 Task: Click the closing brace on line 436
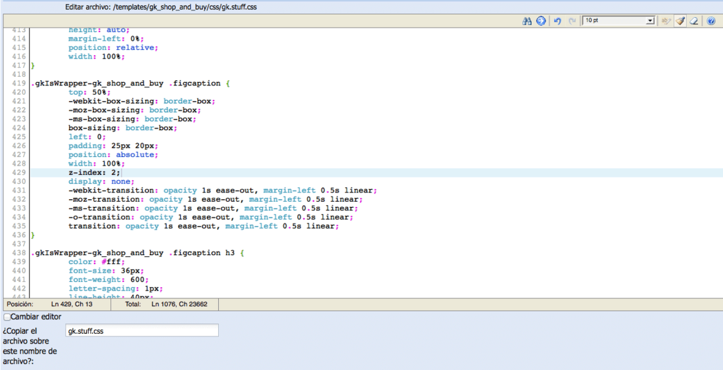coord(33,235)
